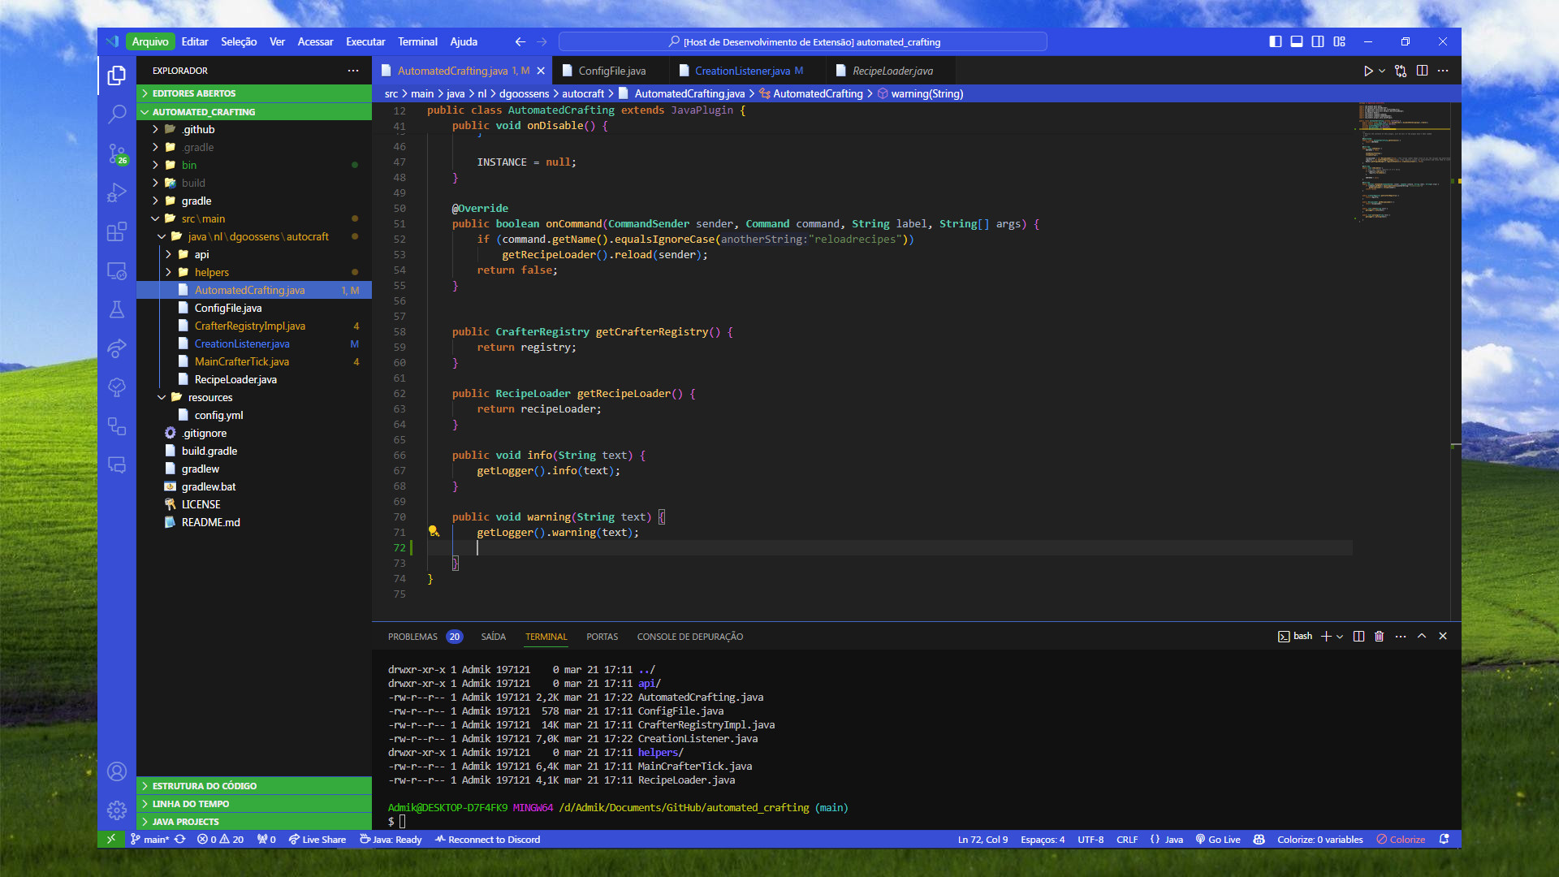
Task: Kill terminal with the trash icon
Action: tap(1379, 637)
